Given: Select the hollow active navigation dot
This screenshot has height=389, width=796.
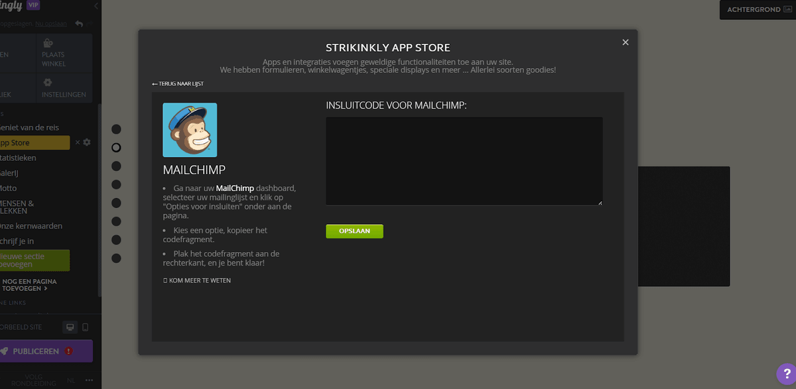Looking at the screenshot, I should (116, 147).
